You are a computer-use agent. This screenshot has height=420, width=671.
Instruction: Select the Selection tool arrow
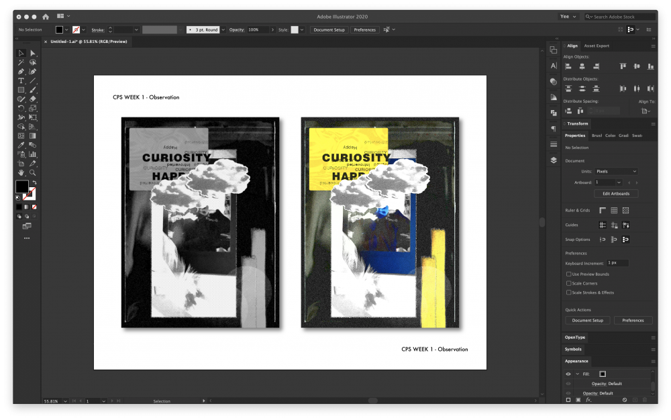21,53
